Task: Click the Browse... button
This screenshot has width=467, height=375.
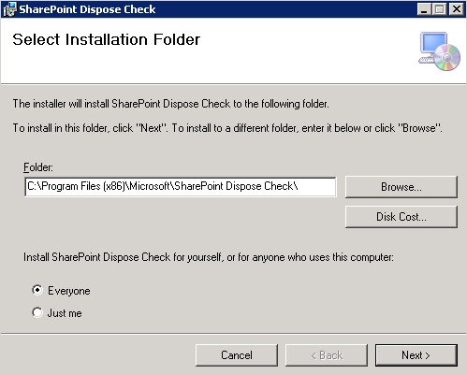Action: click(401, 187)
